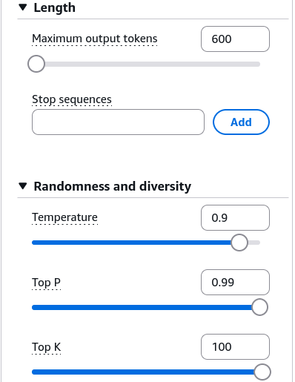Open the Maximum output tokens help label
The width and height of the screenshot is (295, 382).
tap(95, 39)
